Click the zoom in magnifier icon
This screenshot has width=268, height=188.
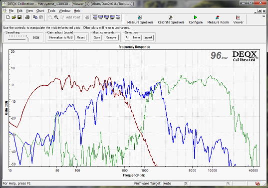(56, 17)
